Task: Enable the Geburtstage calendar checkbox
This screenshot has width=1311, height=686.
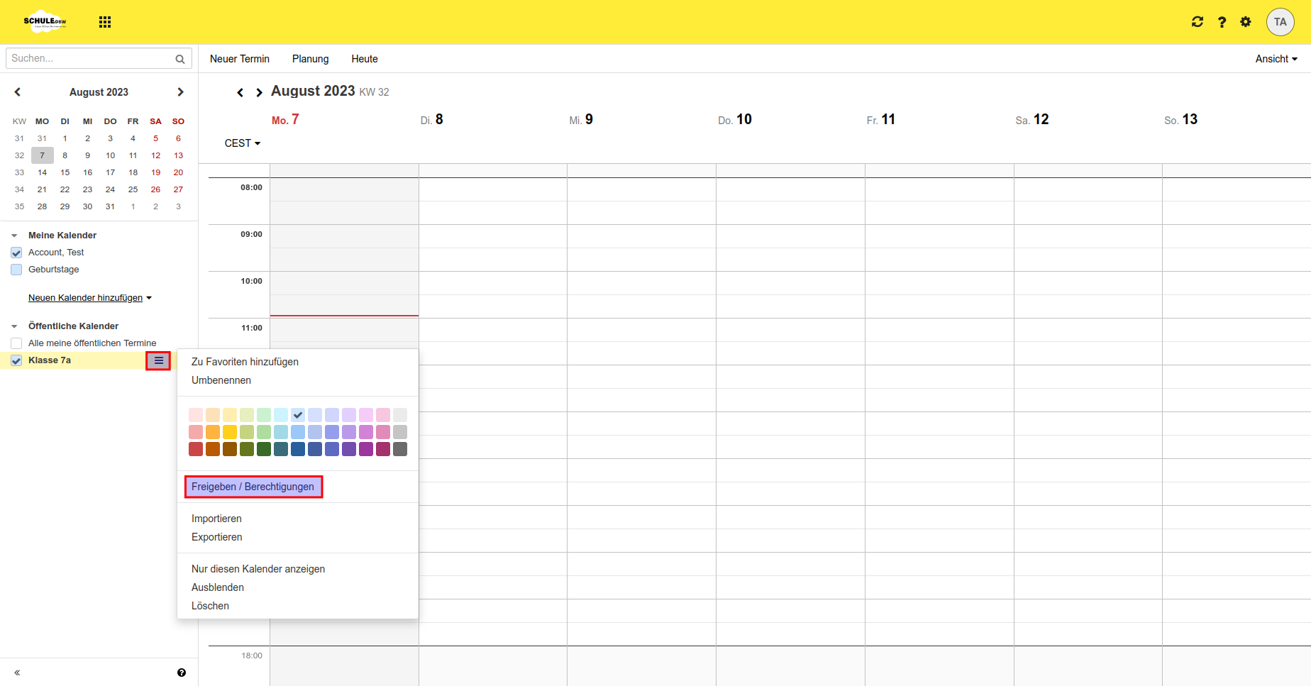Action: tap(16, 270)
